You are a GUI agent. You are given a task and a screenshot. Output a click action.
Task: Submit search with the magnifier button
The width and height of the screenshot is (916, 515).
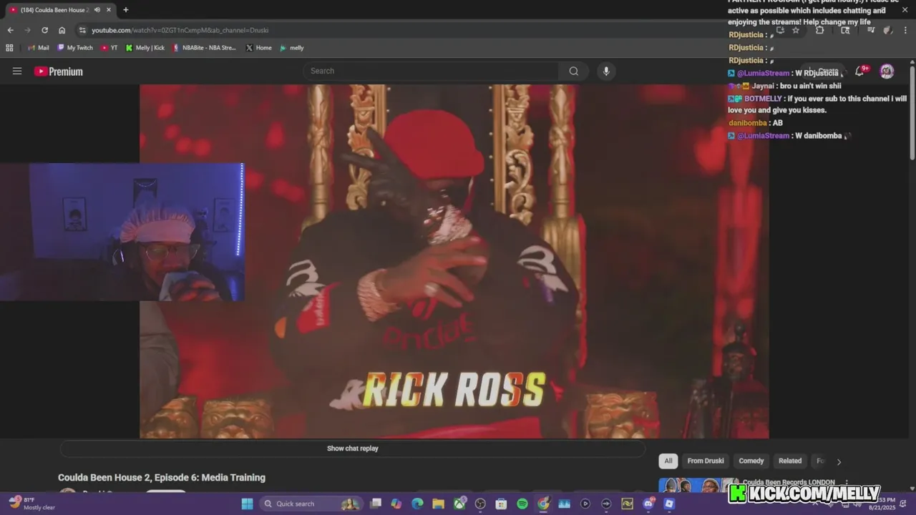[573, 71]
